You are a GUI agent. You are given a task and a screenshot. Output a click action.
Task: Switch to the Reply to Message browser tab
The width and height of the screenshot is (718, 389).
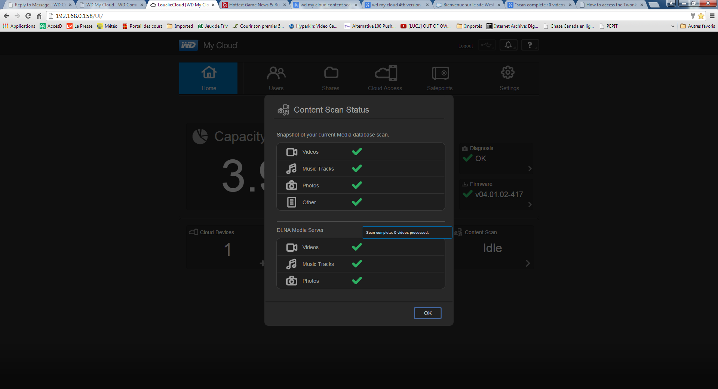[39, 5]
